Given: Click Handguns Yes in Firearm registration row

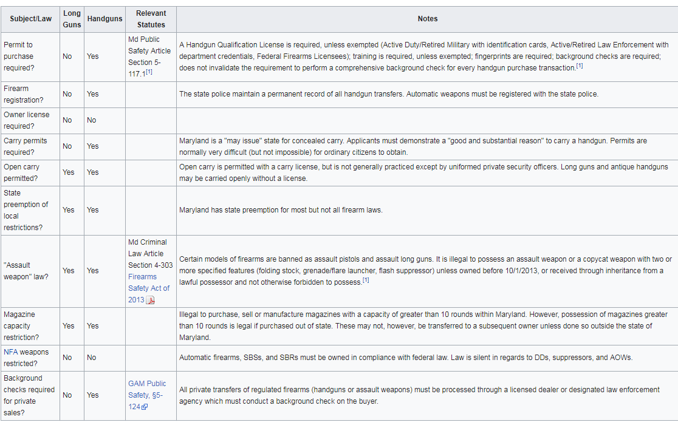Looking at the screenshot, I should point(92,94).
